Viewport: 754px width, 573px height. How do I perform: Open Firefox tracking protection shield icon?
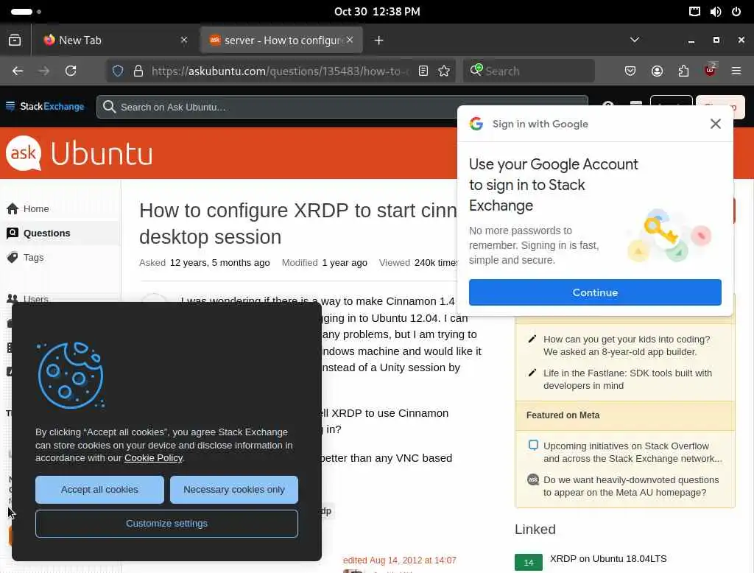pyautogui.click(x=118, y=71)
